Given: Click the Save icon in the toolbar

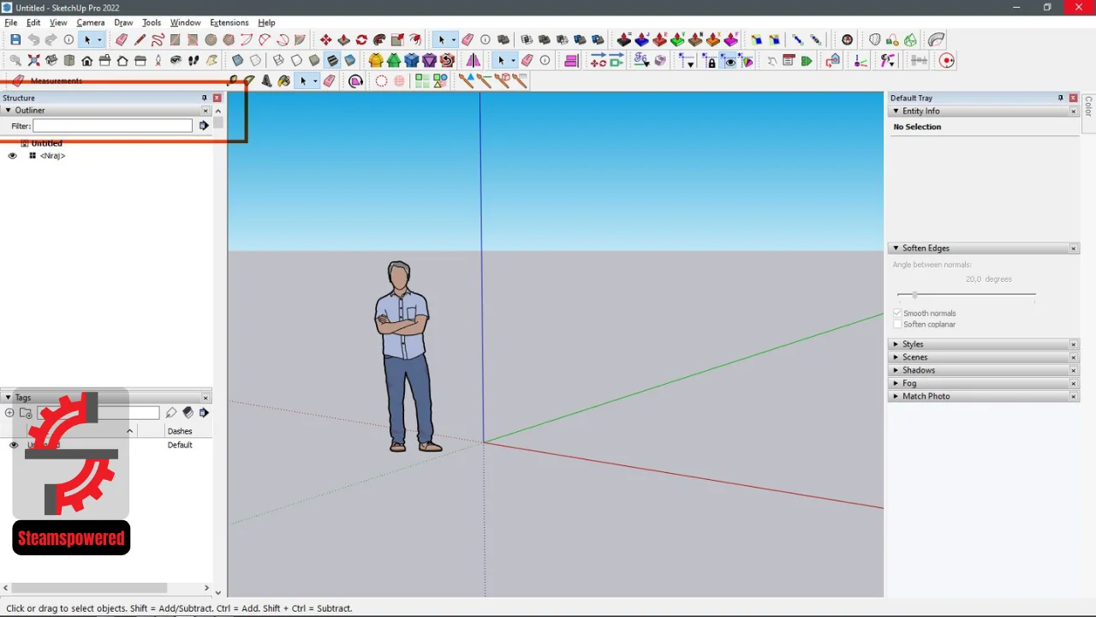Looking at the screenshot, I should 15,39.
